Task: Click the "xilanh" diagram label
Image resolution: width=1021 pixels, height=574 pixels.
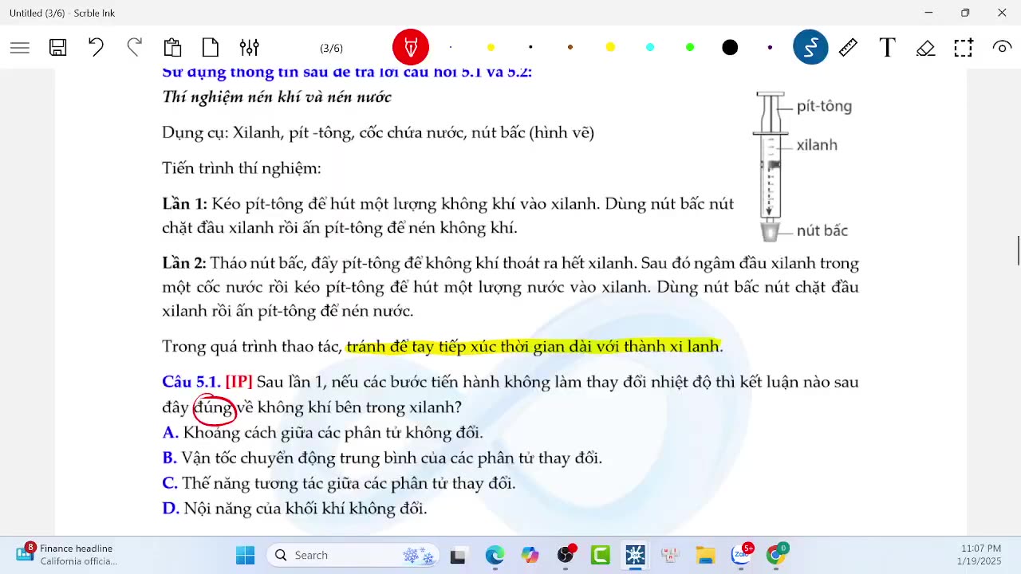Action: coord(817,145)
